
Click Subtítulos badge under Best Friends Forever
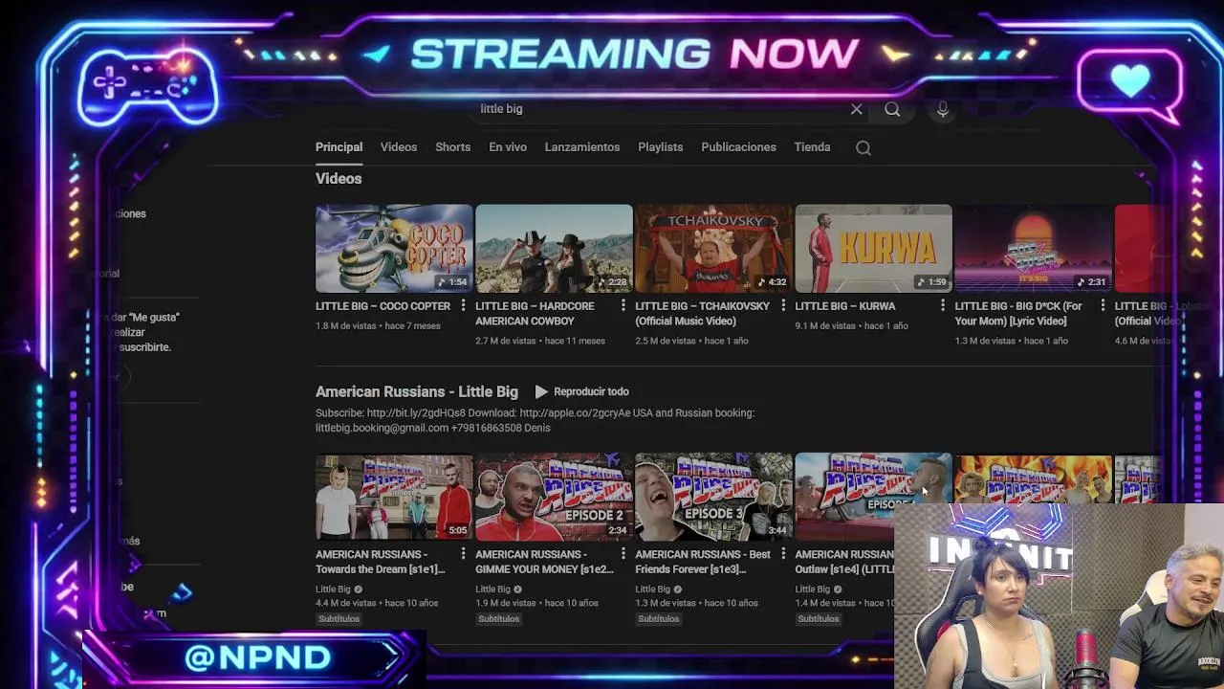click(x=658, y=619)
